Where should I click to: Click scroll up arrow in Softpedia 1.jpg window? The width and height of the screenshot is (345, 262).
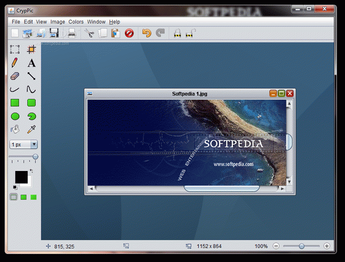click(x=289, y=103)
